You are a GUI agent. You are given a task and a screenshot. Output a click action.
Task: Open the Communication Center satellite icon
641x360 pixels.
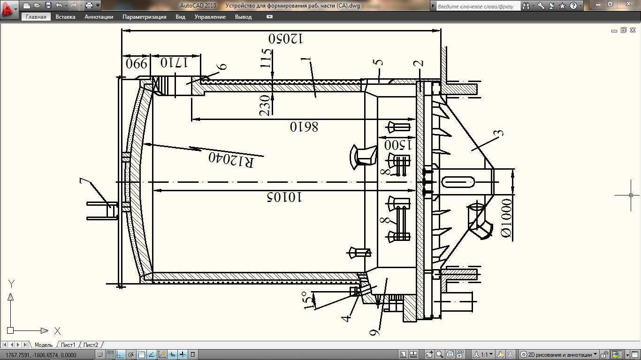coord(552,6)
